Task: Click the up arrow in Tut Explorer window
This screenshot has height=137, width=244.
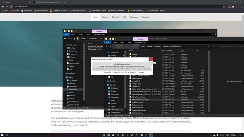Action: tap(74, 39)
